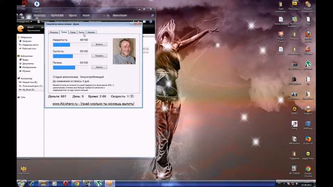Open Windows Media Player from the taskbar
This screenshot has height=187, width=333.
pyautogui.click(x=54, y=183)
